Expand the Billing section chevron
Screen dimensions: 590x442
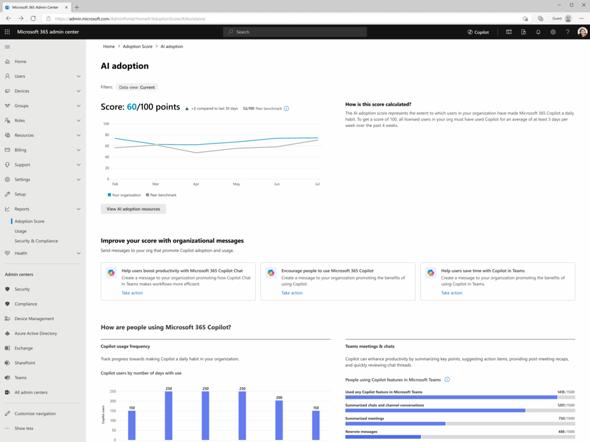pyautogui.click(x=78, y=150)
